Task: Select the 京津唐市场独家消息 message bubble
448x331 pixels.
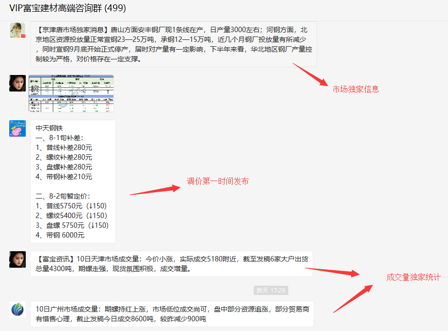Action: coord(173,44)
